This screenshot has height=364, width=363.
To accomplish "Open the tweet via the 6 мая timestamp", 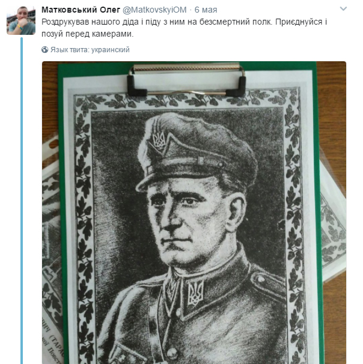I will 206,10.
